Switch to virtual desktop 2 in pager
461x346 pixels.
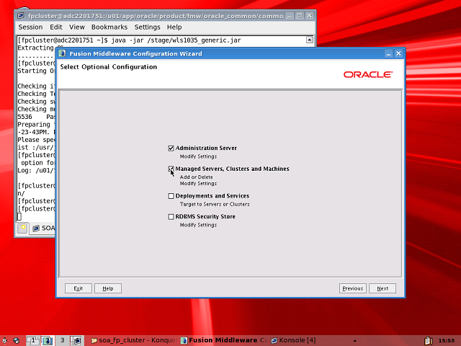click(x=48, y=340)
